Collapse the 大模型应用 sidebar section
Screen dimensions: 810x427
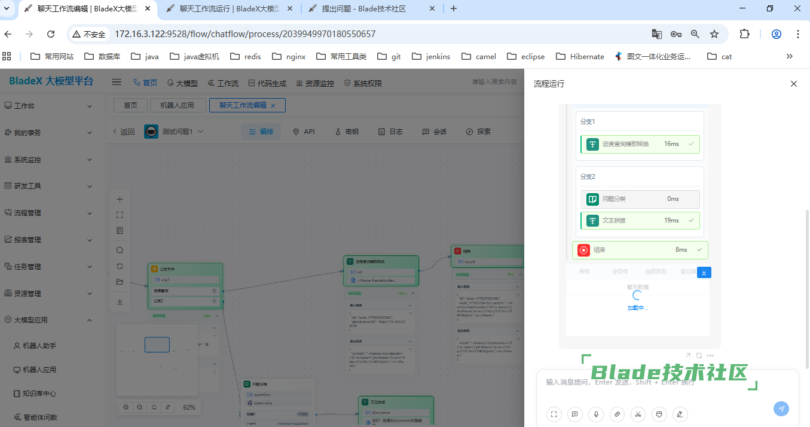click(49, 321)
